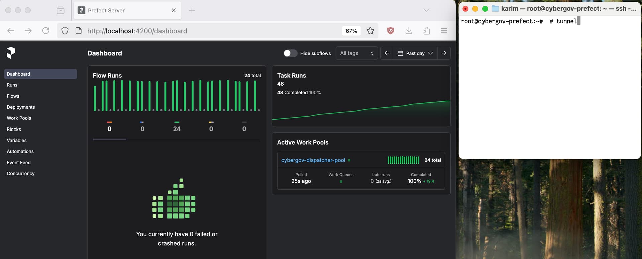Open the shield tracking protection icon
The image size is (642, 259).
[x=65, y=31]
